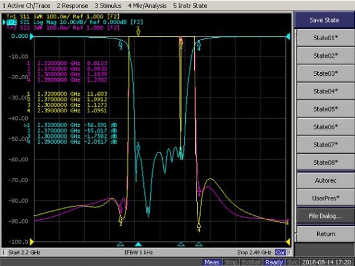The height and width of the screenshot is (266, 355).
Task: Save to State08 softkey
Action: (x=325, y=163)
